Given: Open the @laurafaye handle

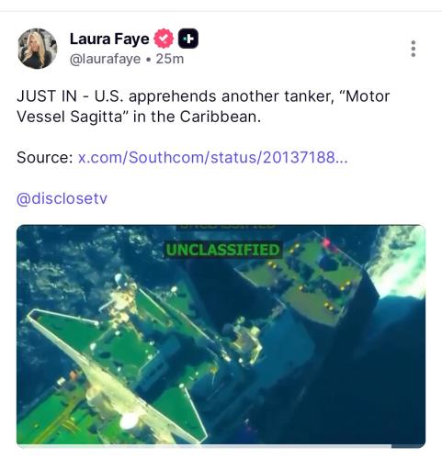Looking at the screenshot, I should [x=105, y=59].
